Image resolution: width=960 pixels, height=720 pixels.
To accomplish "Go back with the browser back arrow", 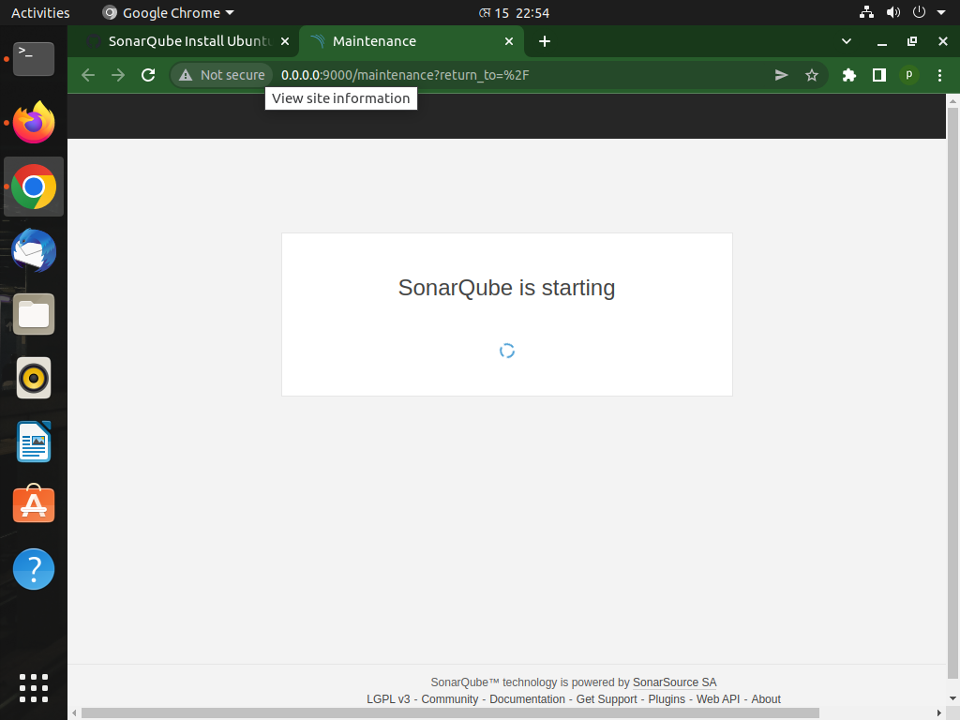I will (87, 75).
